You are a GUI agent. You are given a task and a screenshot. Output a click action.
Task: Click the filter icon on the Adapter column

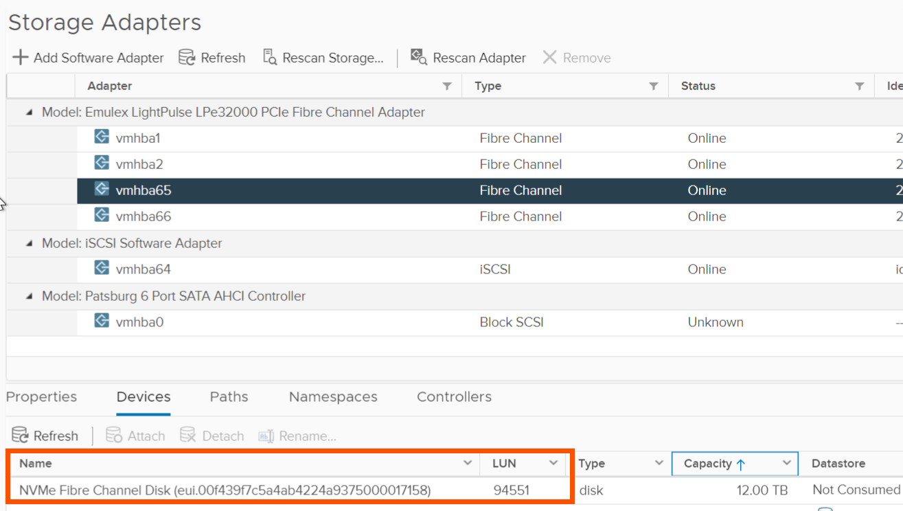(447, 86)
